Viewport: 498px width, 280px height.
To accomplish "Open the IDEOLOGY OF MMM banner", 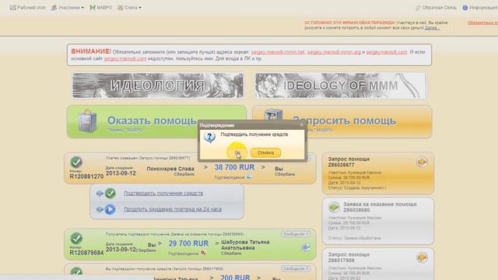I will click(341, 86).
